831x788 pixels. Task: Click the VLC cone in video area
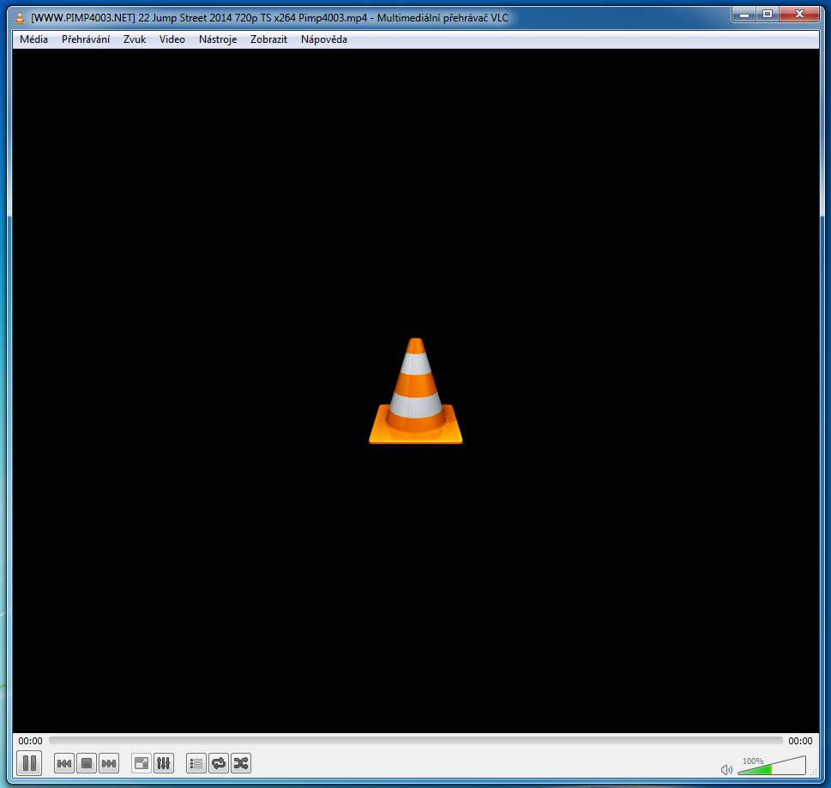pyautogui.click(x=415, y=391)
